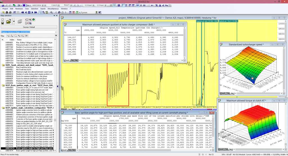The image size is (288, 156).
Task: Pin the Map selection panel
Action: [55, 16]
